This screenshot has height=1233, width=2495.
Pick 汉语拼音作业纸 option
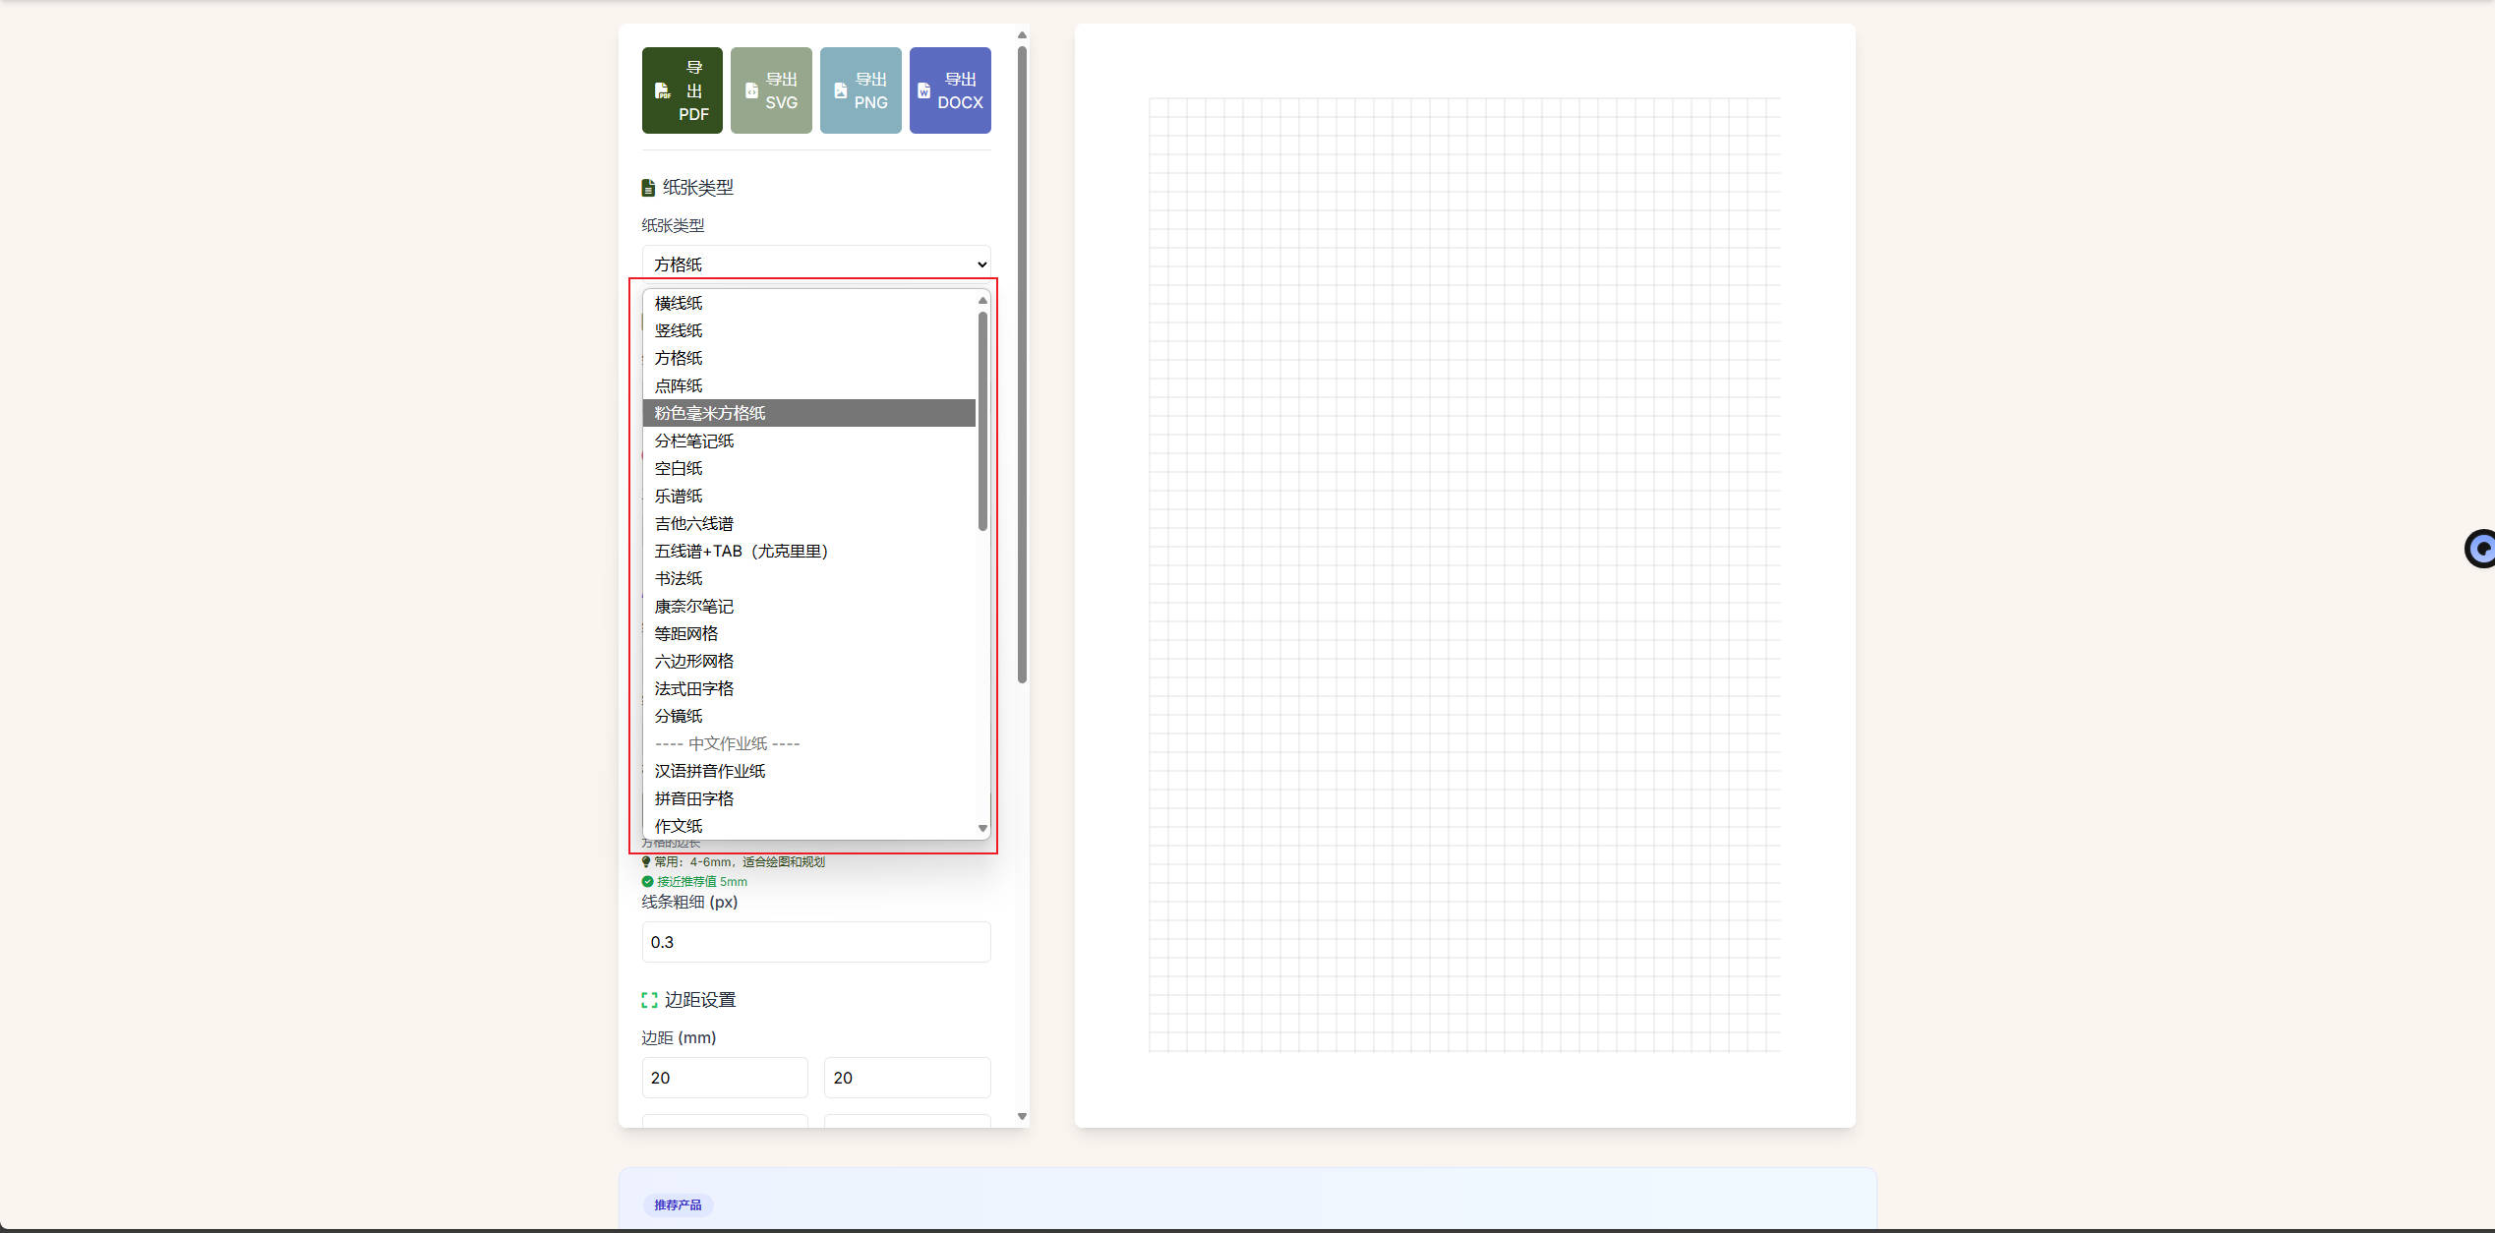[x=710, y=771]
